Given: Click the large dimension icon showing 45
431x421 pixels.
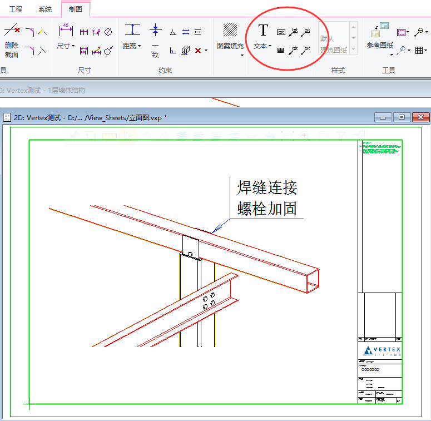Looking at the screenshot, I should [66, 29].
